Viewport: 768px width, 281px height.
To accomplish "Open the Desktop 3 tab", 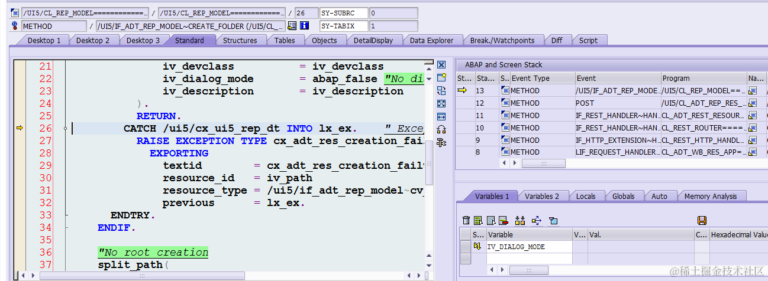I will point(143,40).
